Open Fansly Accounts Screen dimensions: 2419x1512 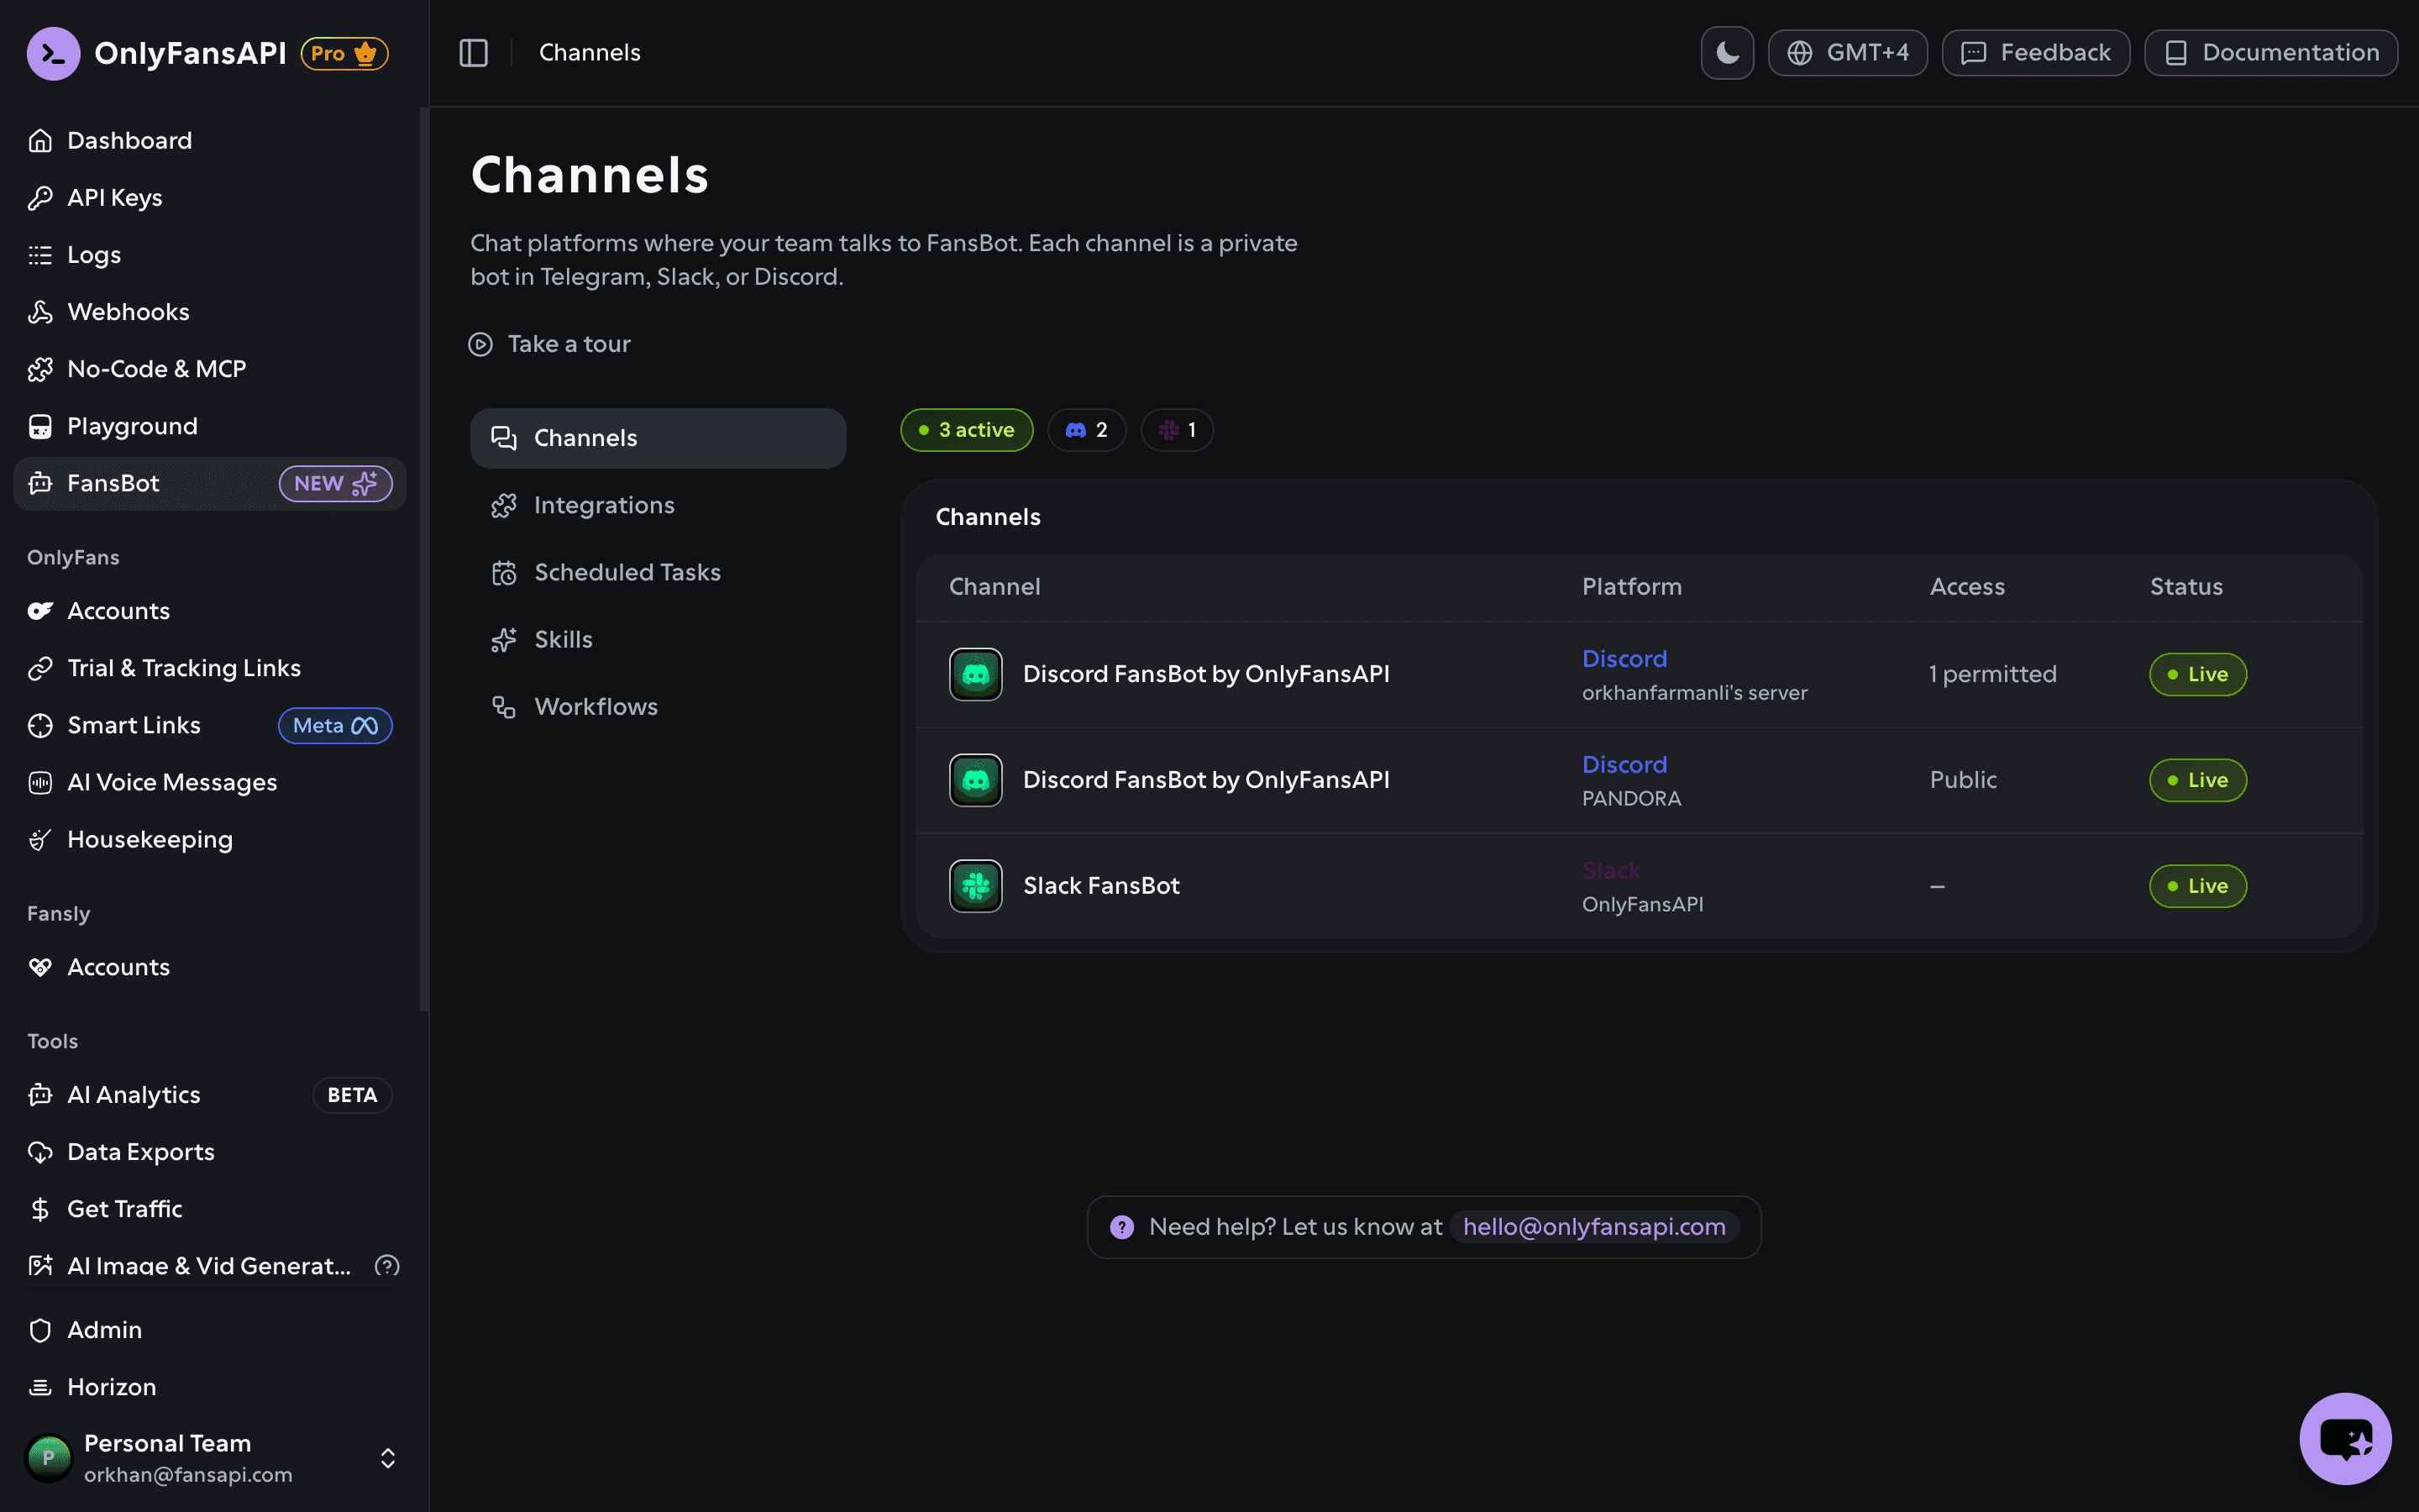point(210,967)
